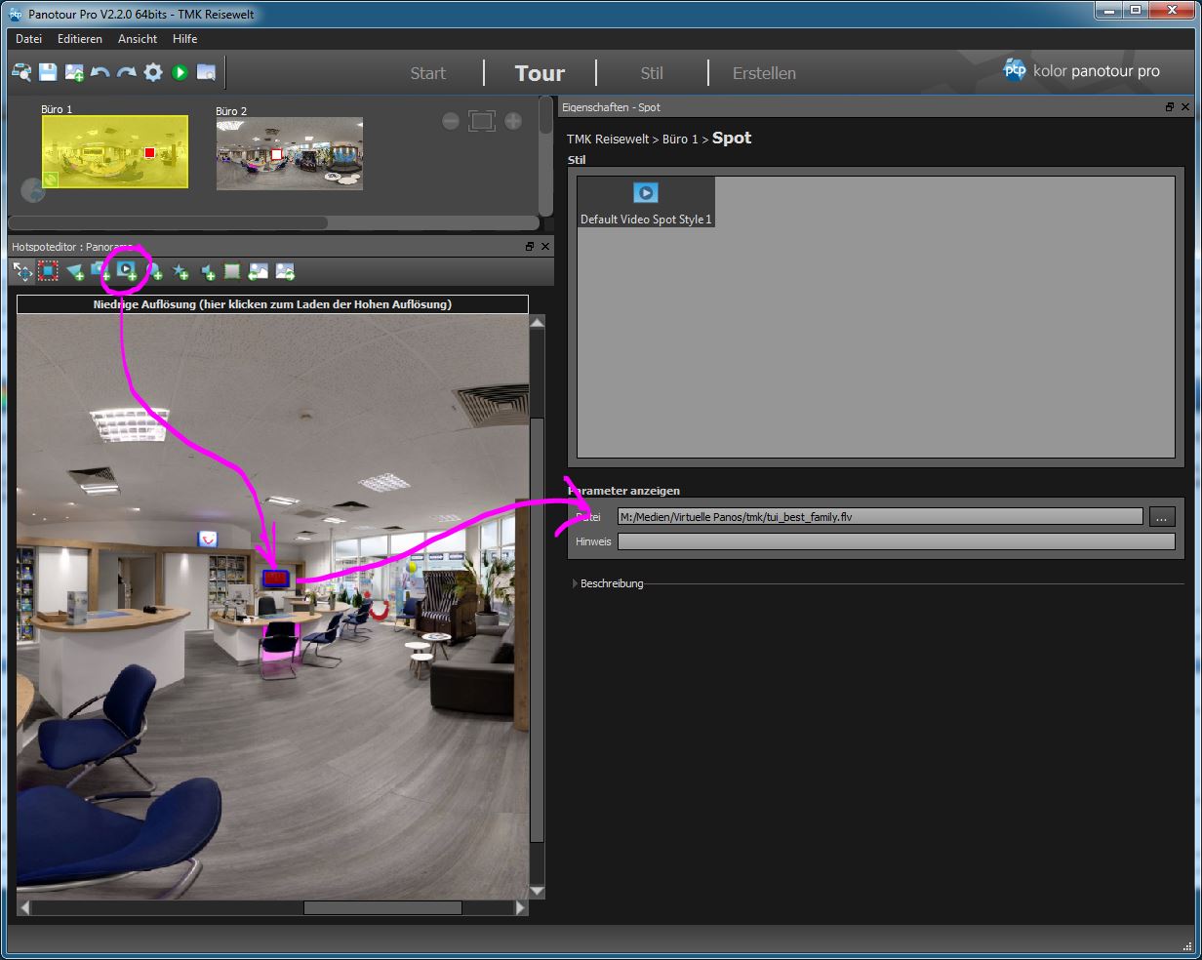Screen dimensions: 1202x960
Task: Toggle the move/navigate arrow tool
Action: pyautogui.click(x=21, y=271)
